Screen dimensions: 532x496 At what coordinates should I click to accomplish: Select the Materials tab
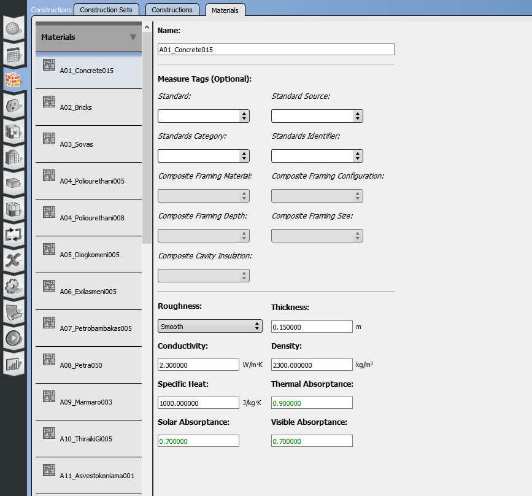(x=225, y=10)
